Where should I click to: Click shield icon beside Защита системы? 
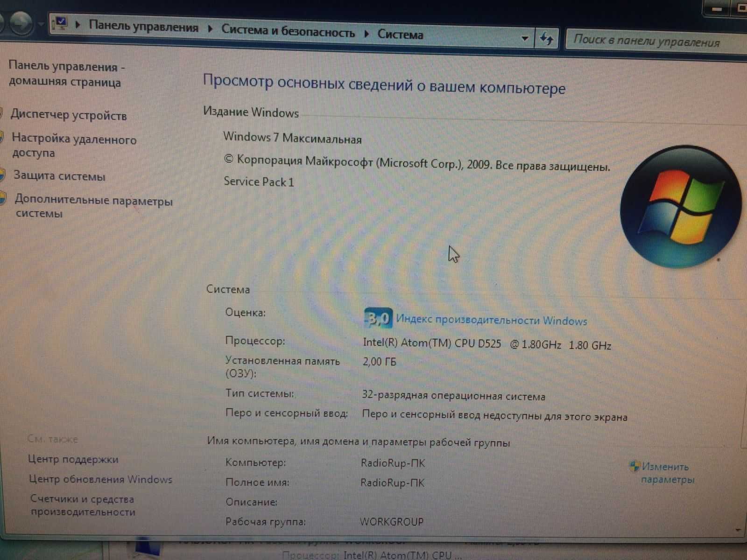point(2,175)
